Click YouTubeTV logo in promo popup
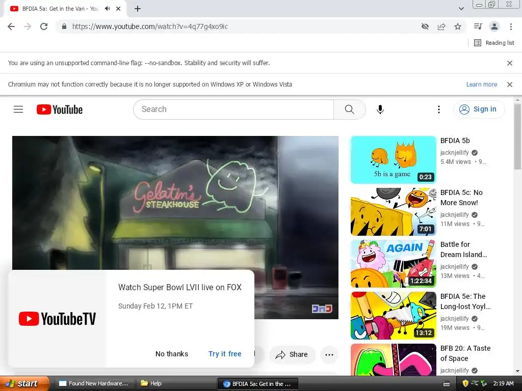The image size is (522, 391). [x=57, y=319]
